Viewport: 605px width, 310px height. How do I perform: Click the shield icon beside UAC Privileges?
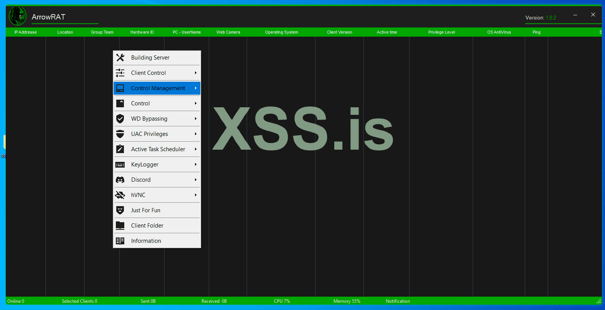coord(120,134)
